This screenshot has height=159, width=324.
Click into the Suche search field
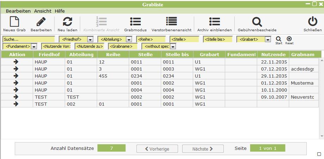coord(28,40)
